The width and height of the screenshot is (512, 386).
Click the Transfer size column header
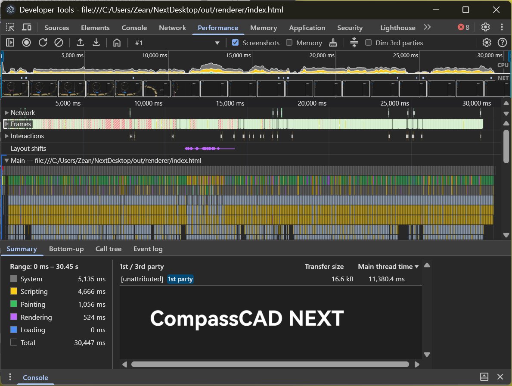tap(324, 267)
